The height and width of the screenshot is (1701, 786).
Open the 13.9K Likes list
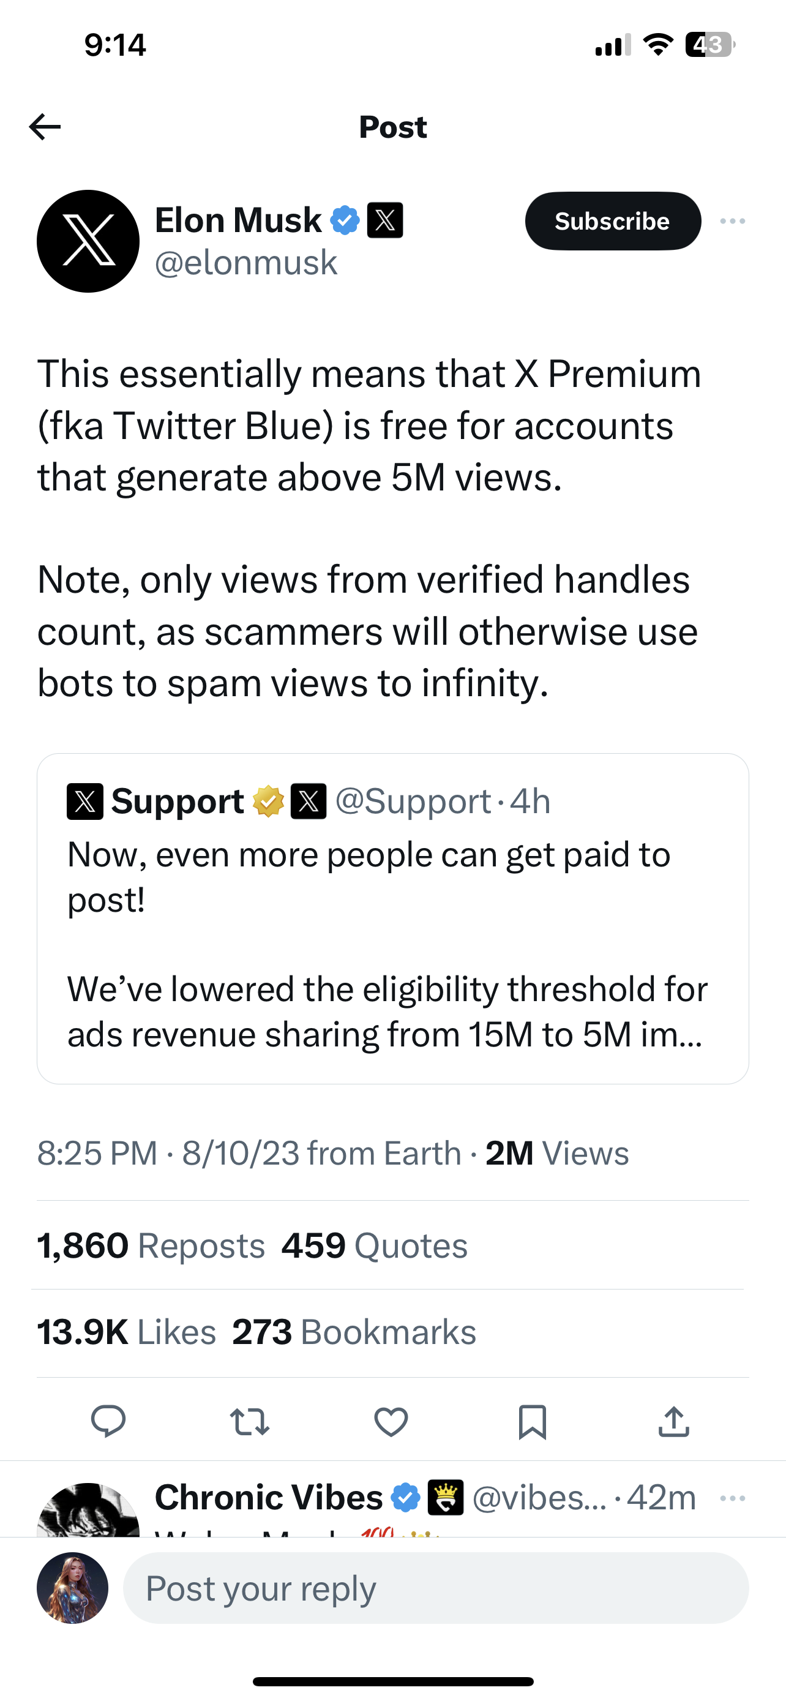pyautogui.click(x=127, y=1332)
